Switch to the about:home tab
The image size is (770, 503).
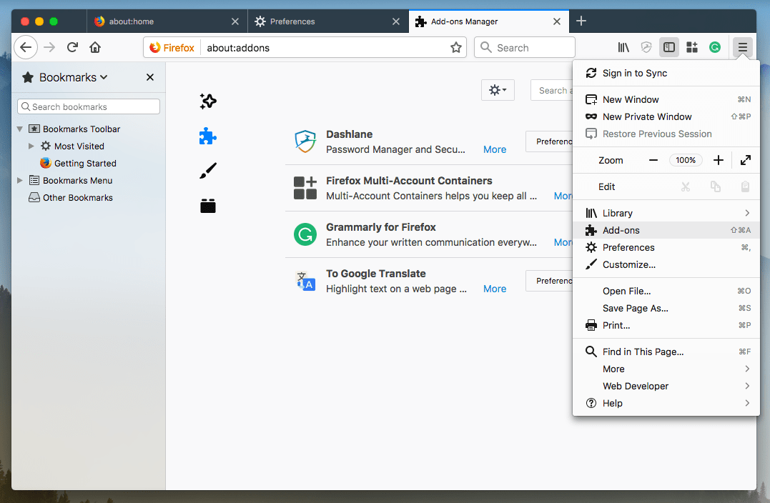point(167,21)
